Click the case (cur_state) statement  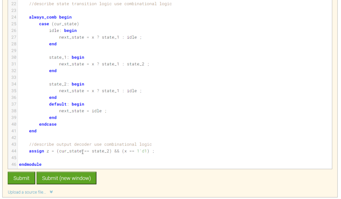59,24
